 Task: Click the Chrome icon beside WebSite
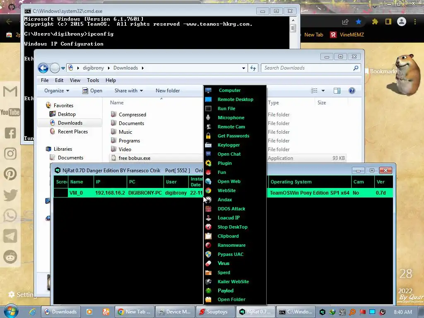pyautogui.click(x=208, y=190)
